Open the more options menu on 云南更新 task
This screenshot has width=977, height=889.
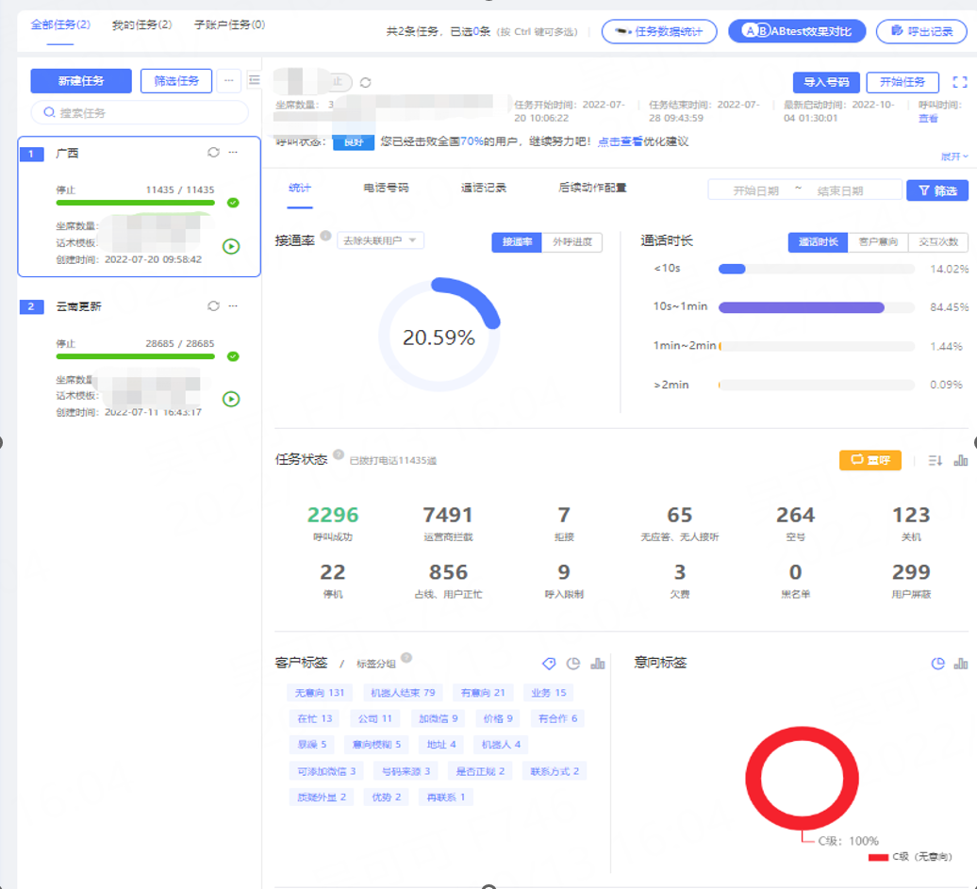click(233, 306)
